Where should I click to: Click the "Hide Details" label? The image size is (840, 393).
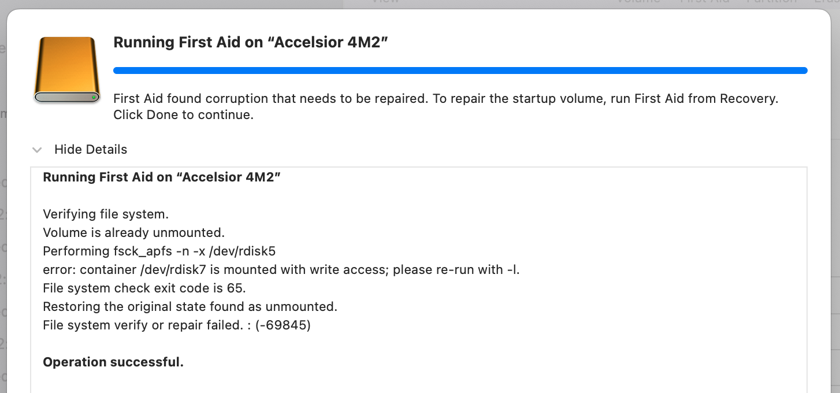click(x=91, y=150)
